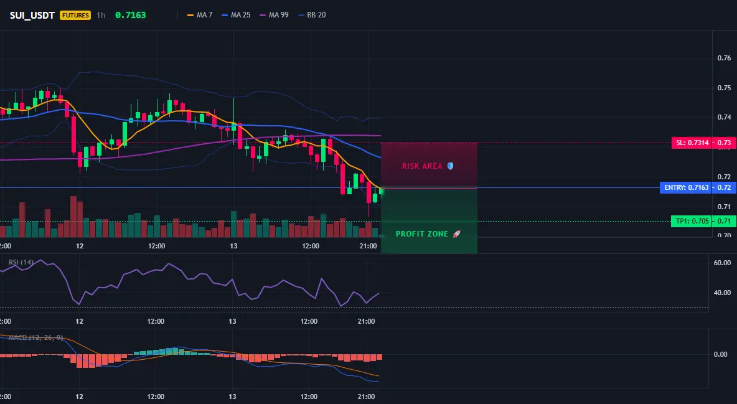Toggle the MA 99 legend item
This screenshot has height=404, width=737.
pos(274,15)
